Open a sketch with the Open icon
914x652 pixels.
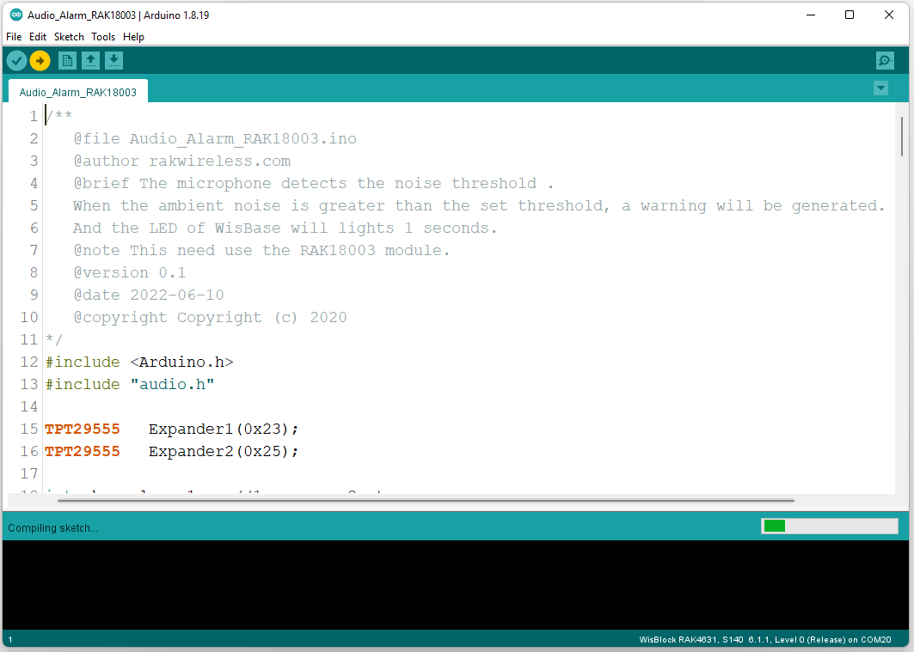pos(90,60)
